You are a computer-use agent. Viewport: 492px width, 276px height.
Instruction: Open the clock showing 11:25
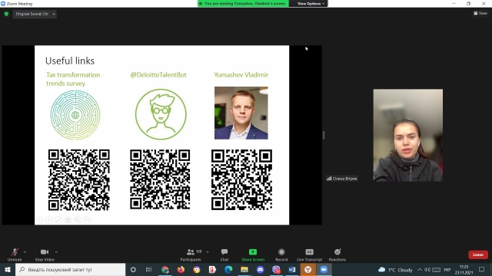pos(464,269)
